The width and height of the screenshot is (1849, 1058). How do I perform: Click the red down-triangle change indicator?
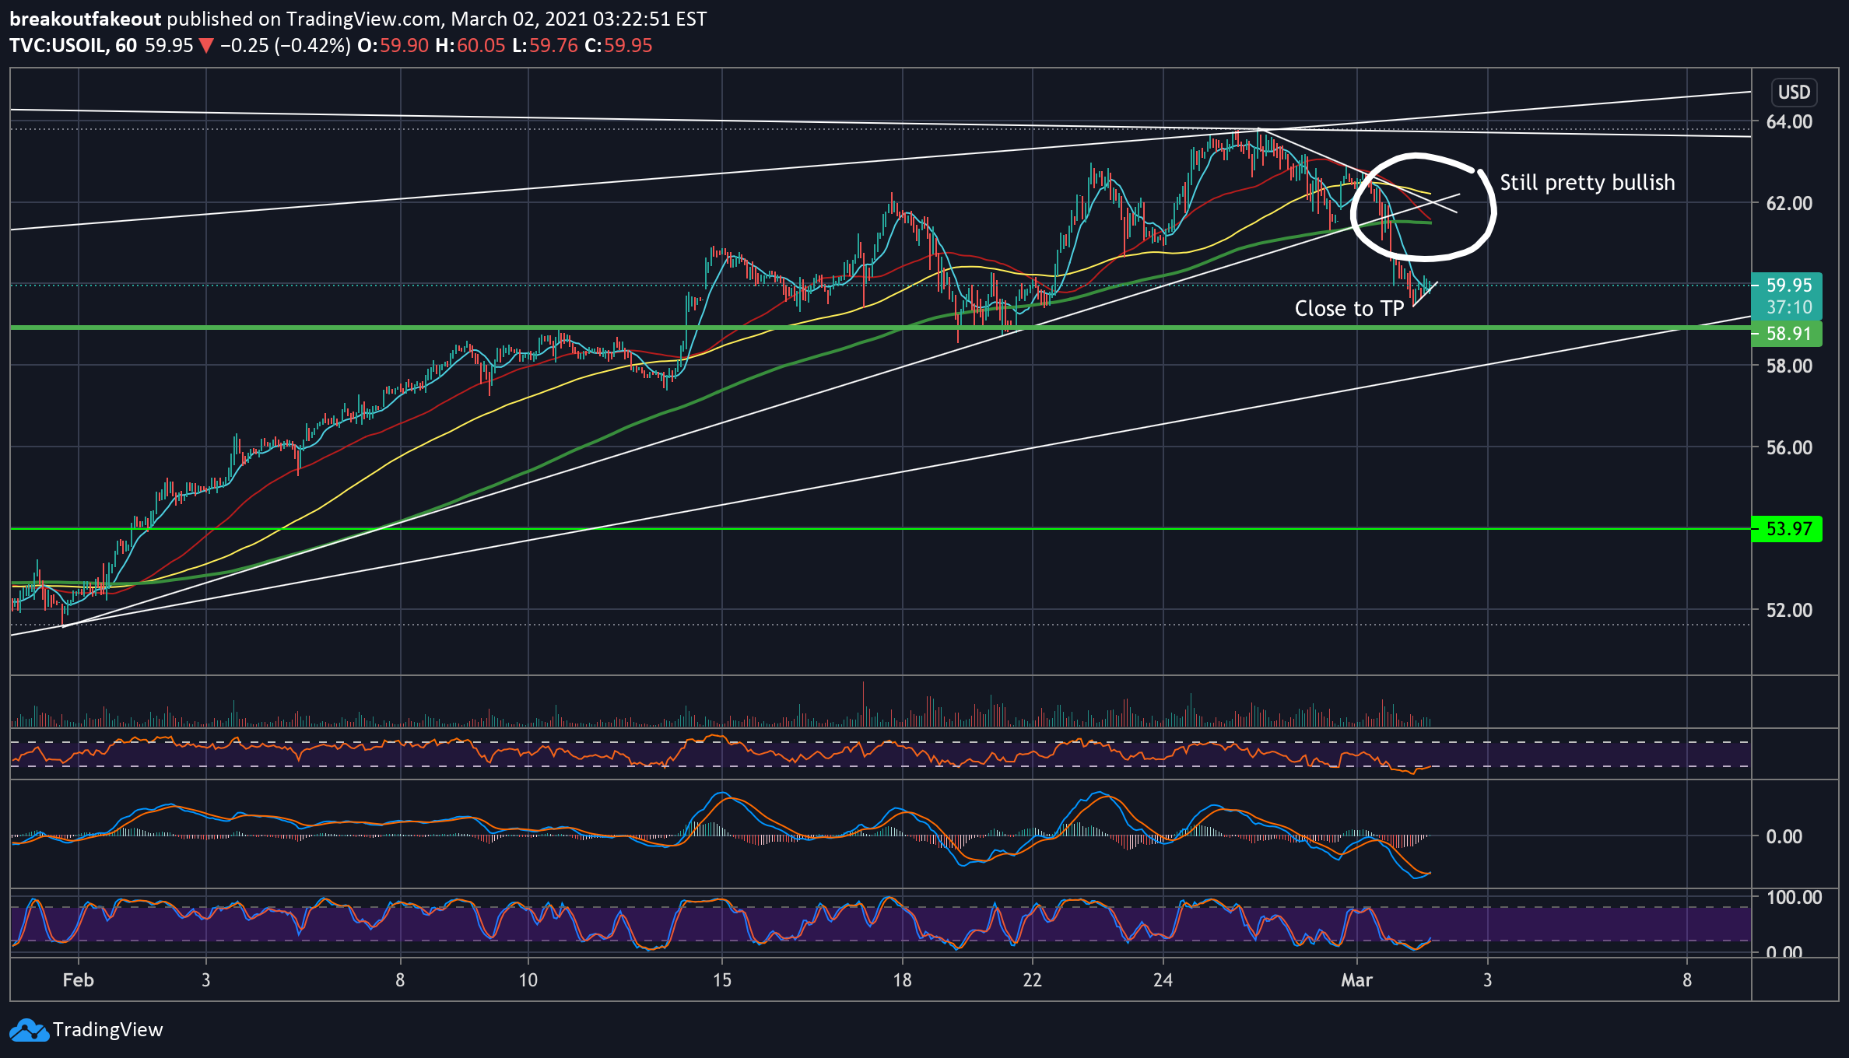(x=206, y=47)
